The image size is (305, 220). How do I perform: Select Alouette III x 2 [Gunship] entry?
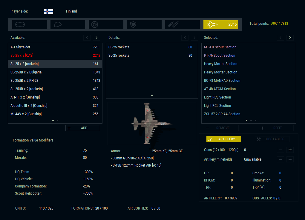click(55, 106)
